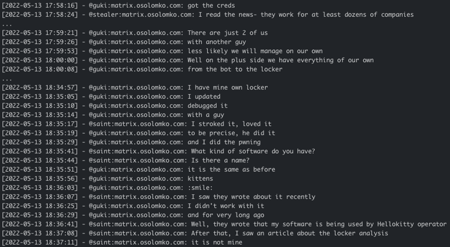The width and height of the screenshot is (450, 247).
Task: Click the 'from the bot to the locker' text
Action: click(x=235, y=69)
